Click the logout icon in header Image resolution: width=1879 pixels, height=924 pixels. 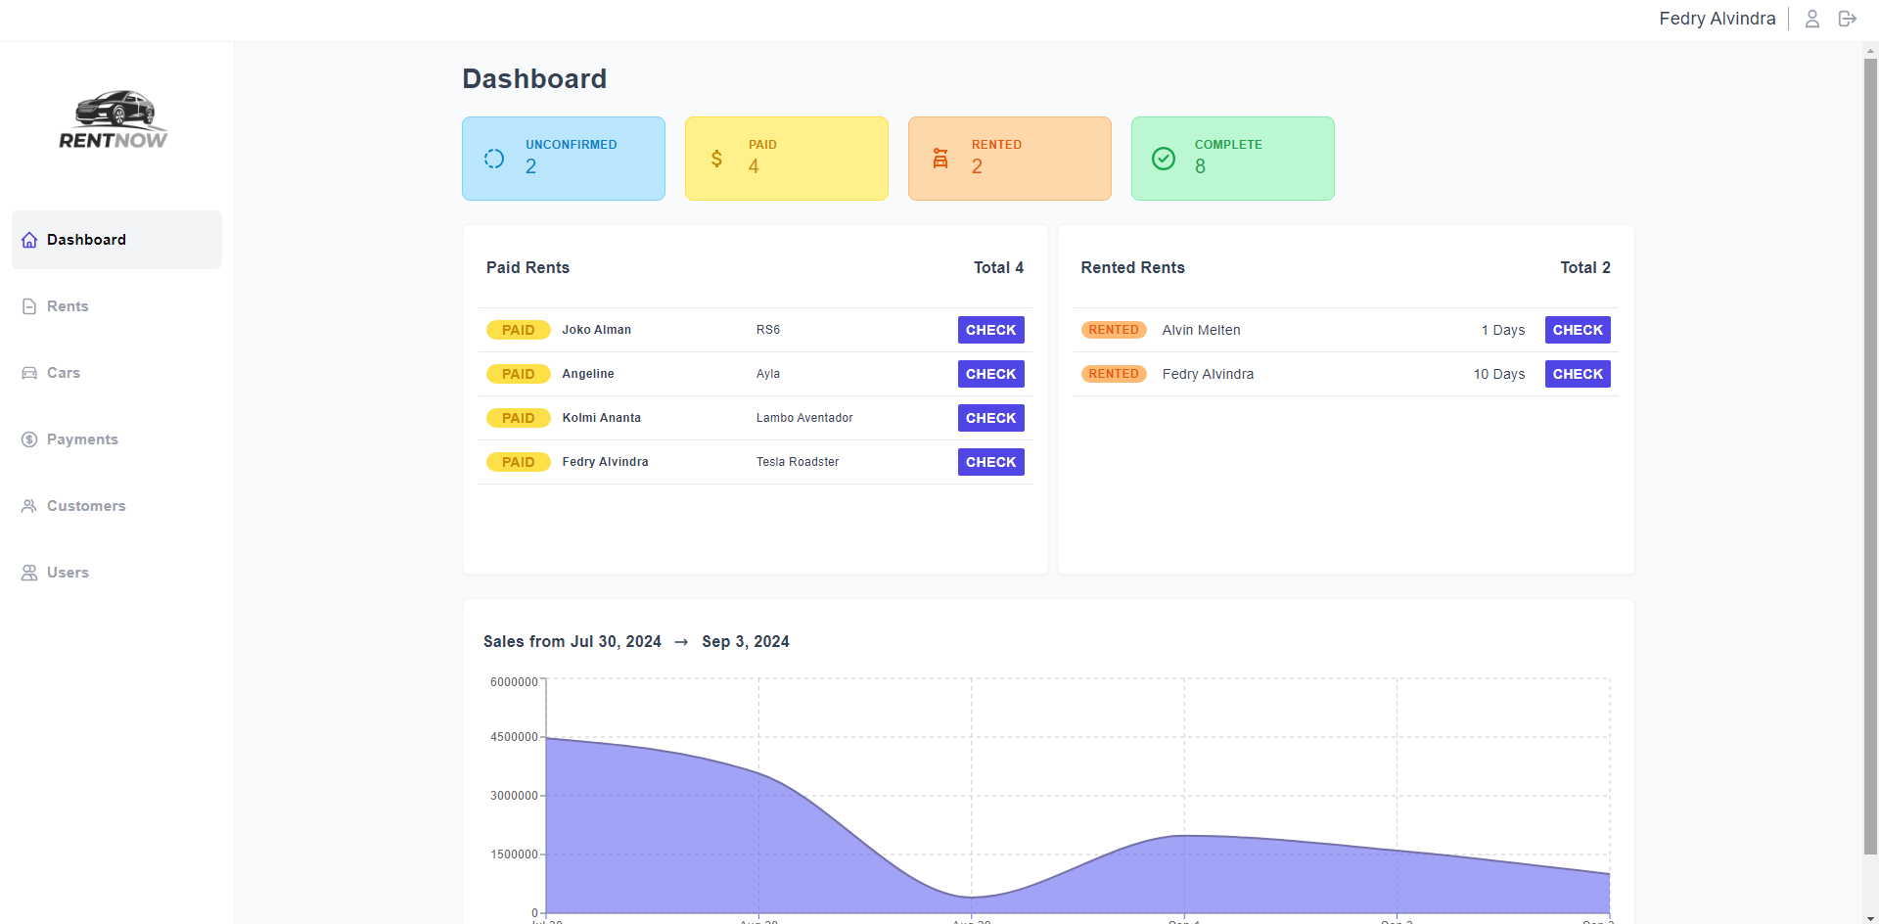coord(1847,19)
